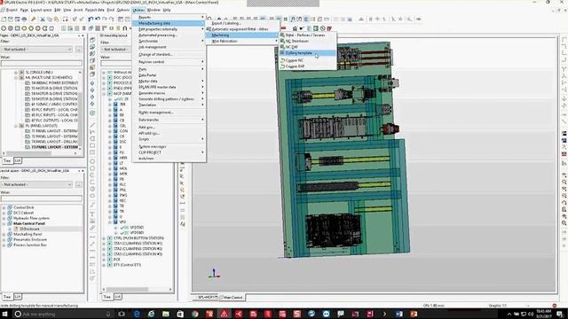Expand CTRL (PUSH BUTTON STATIONS) node

pos(104,238)
